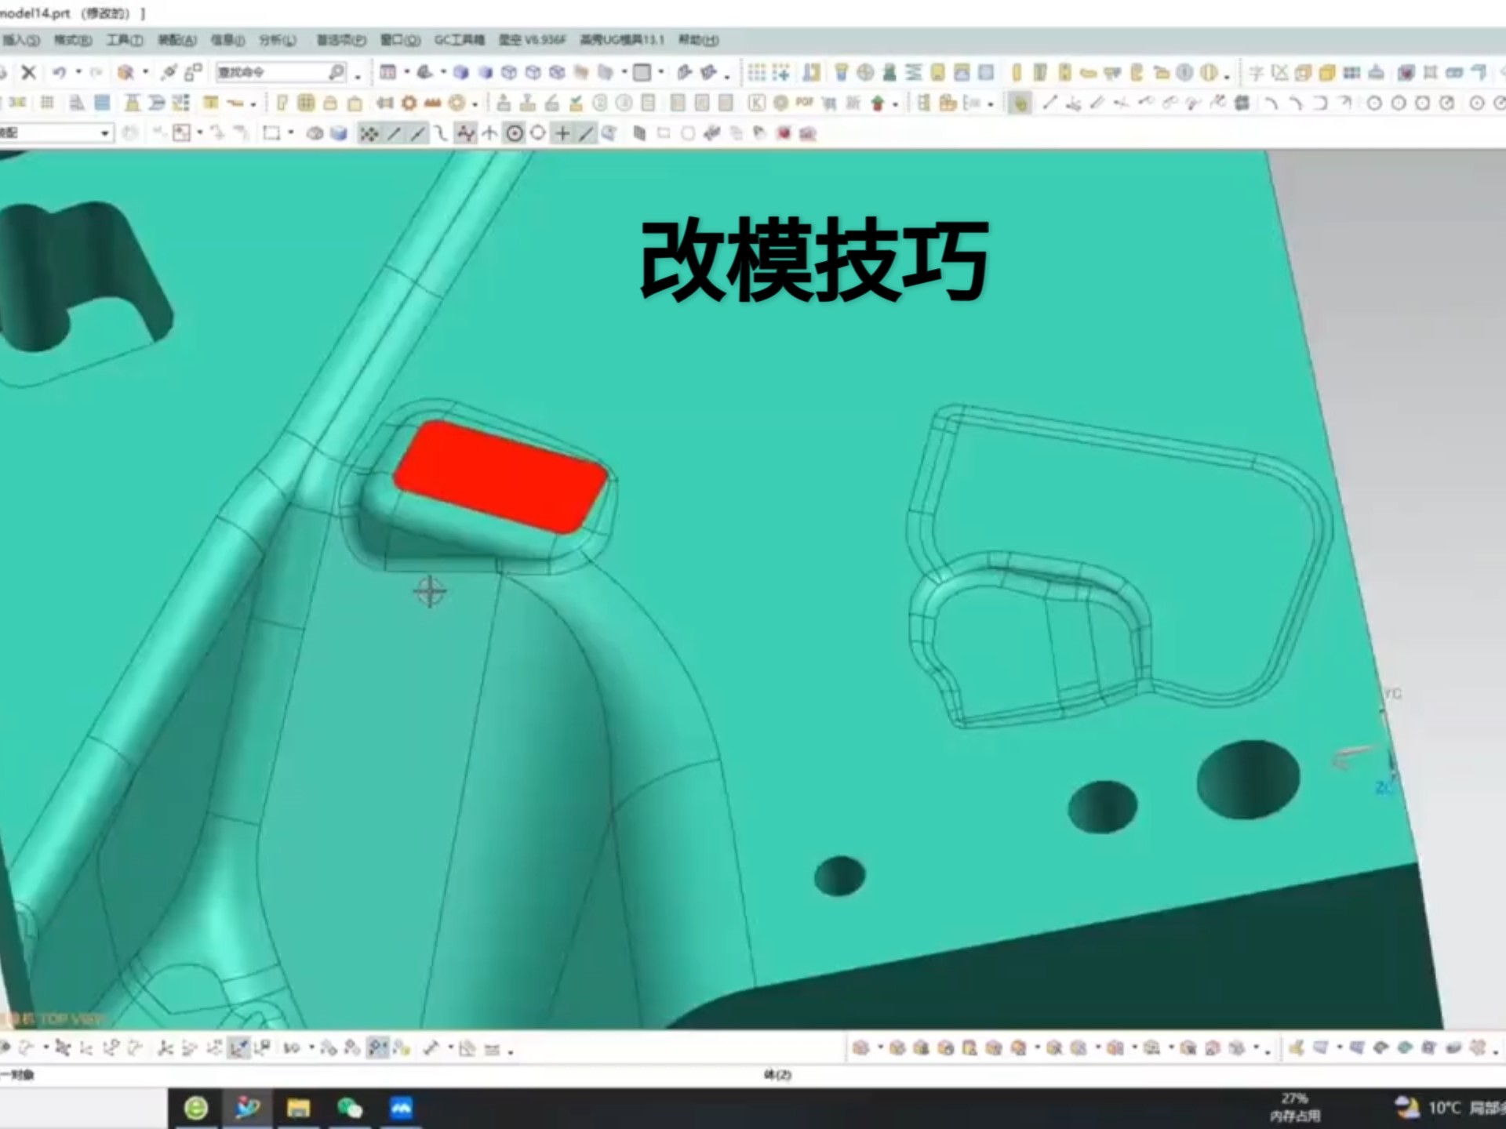1506x1129 pixels.
Task: Click the PDF export icon in the toolbar
Action: point(803,103)
